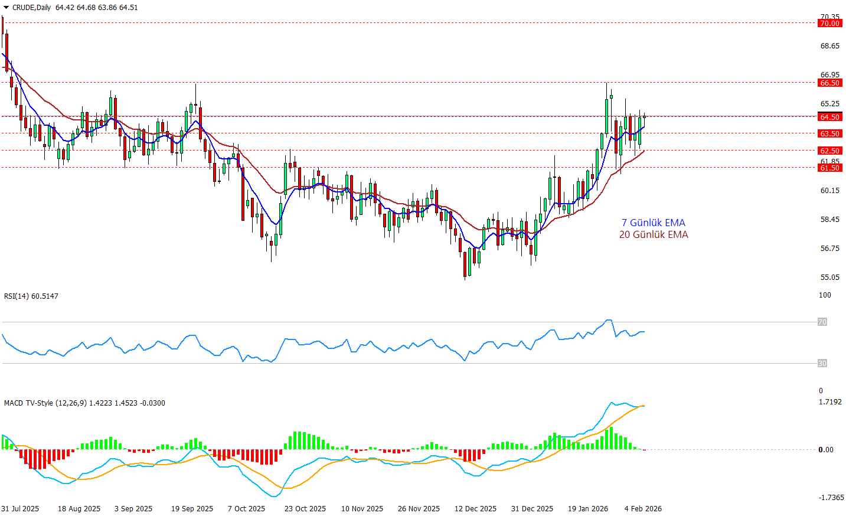
Task: Click the 20 Günlük EMA legend text
Action: [x=653, y=235]
